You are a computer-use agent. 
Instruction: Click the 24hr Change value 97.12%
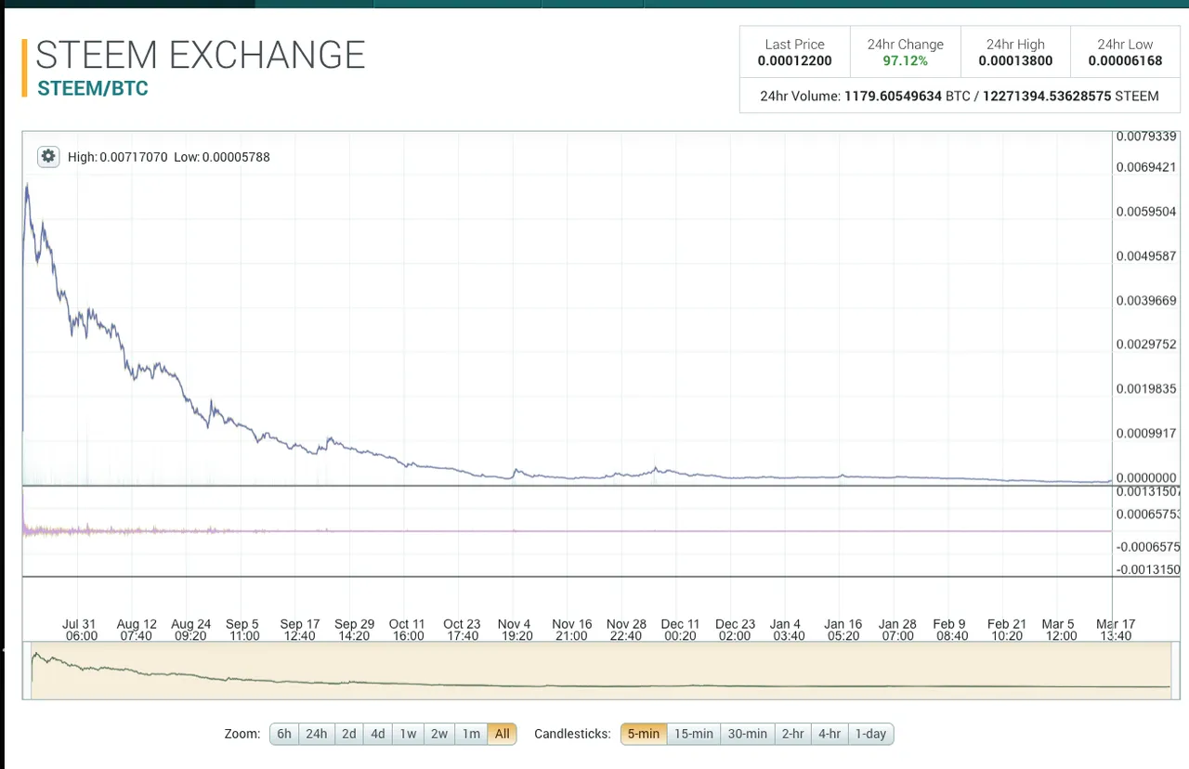tap(905, 61)
